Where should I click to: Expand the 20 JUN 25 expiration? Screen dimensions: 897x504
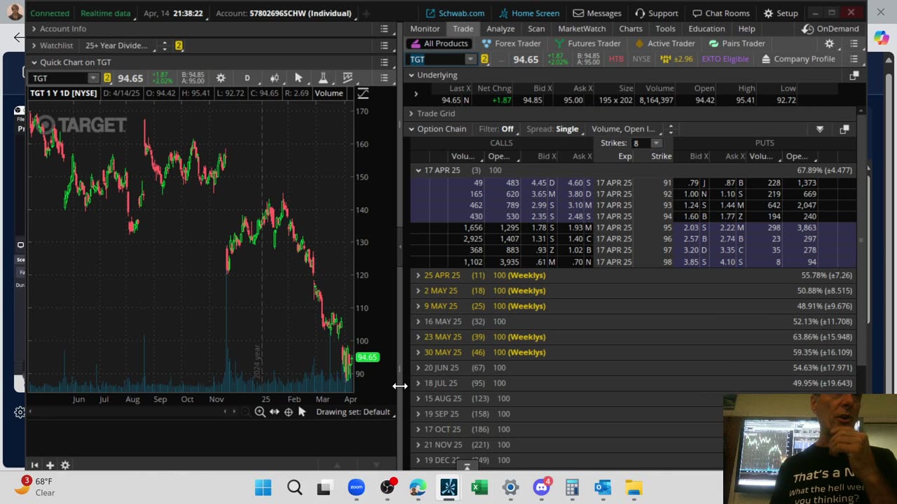pos(418,367)
